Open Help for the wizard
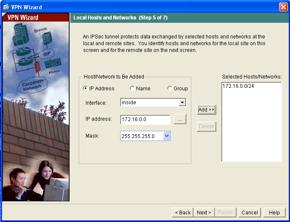 pos(274,212)
